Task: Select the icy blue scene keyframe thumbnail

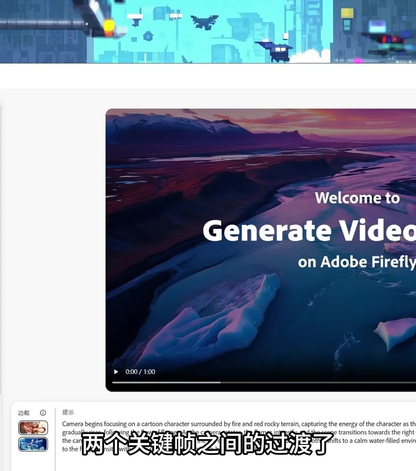Action: coord(33,443)
